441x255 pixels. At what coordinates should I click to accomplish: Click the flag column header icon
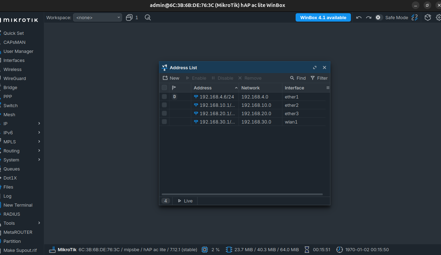[x=174, y=88]
